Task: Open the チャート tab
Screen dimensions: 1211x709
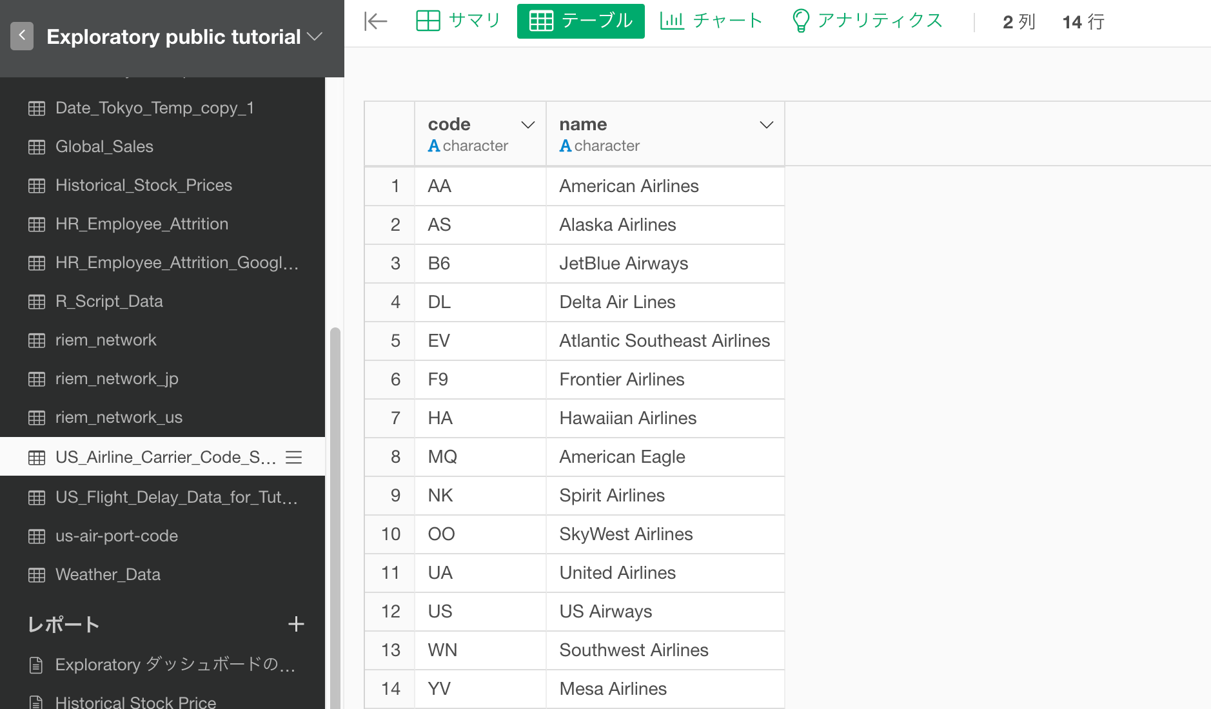Action: [x=711, y=21]
